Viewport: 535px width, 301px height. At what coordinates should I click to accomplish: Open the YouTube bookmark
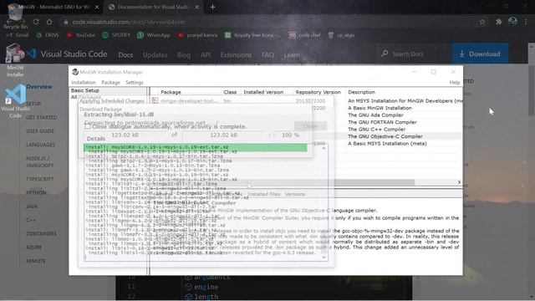[80, 35]
